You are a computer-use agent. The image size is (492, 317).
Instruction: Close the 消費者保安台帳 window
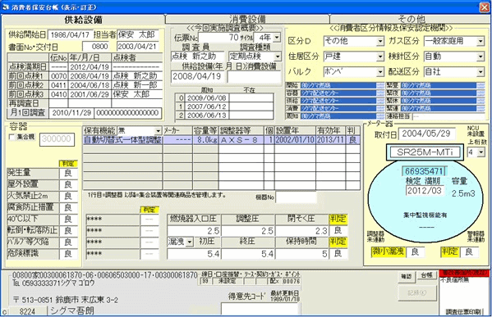click(x=485, y=7)
